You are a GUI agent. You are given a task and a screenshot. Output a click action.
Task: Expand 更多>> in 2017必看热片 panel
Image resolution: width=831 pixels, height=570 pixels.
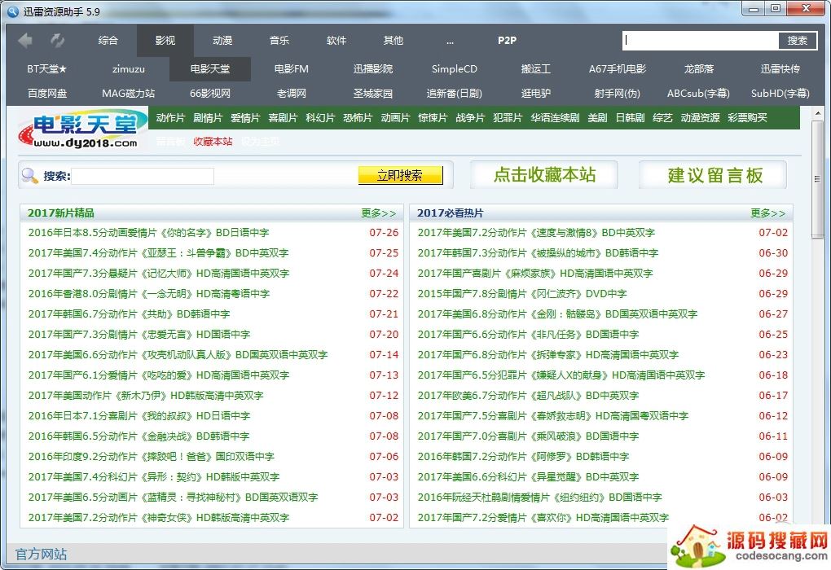[x=767, y=213]
